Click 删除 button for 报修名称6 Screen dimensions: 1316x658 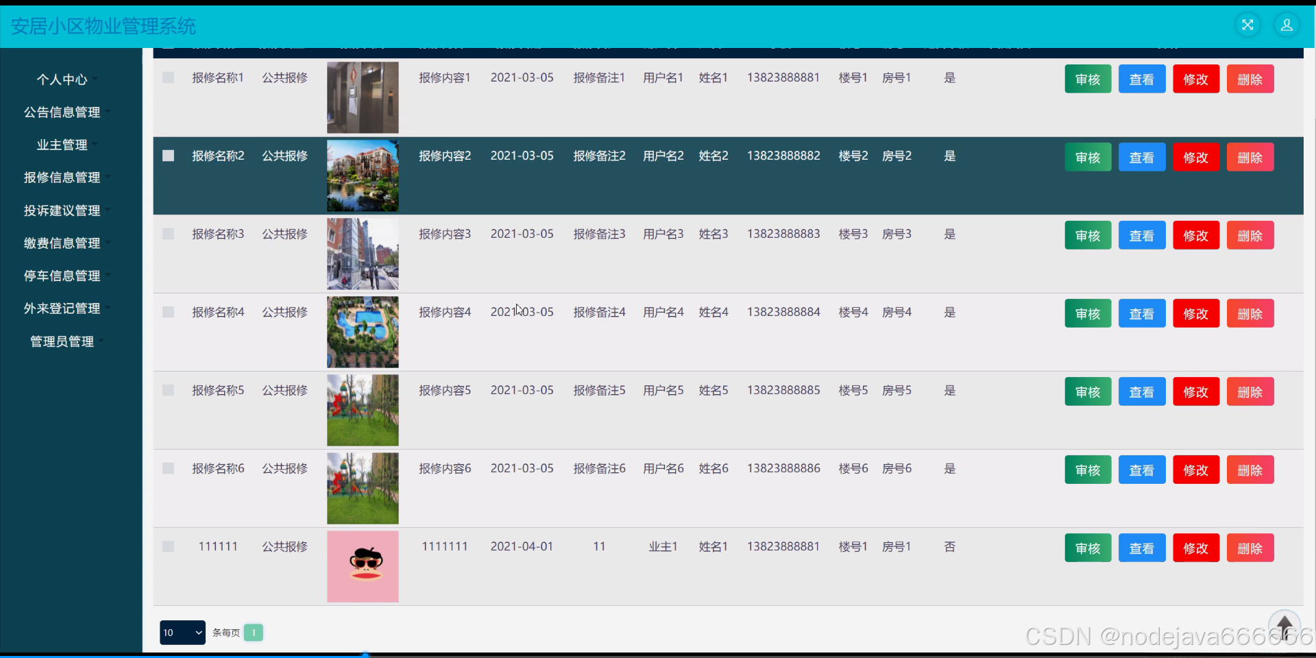(x=1250, y=470)
